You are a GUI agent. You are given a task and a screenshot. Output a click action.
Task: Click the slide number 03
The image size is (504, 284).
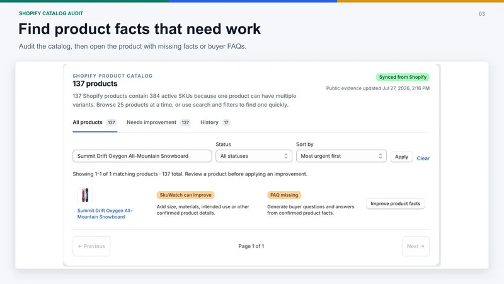pyautogui.click(x=481, y=14)
